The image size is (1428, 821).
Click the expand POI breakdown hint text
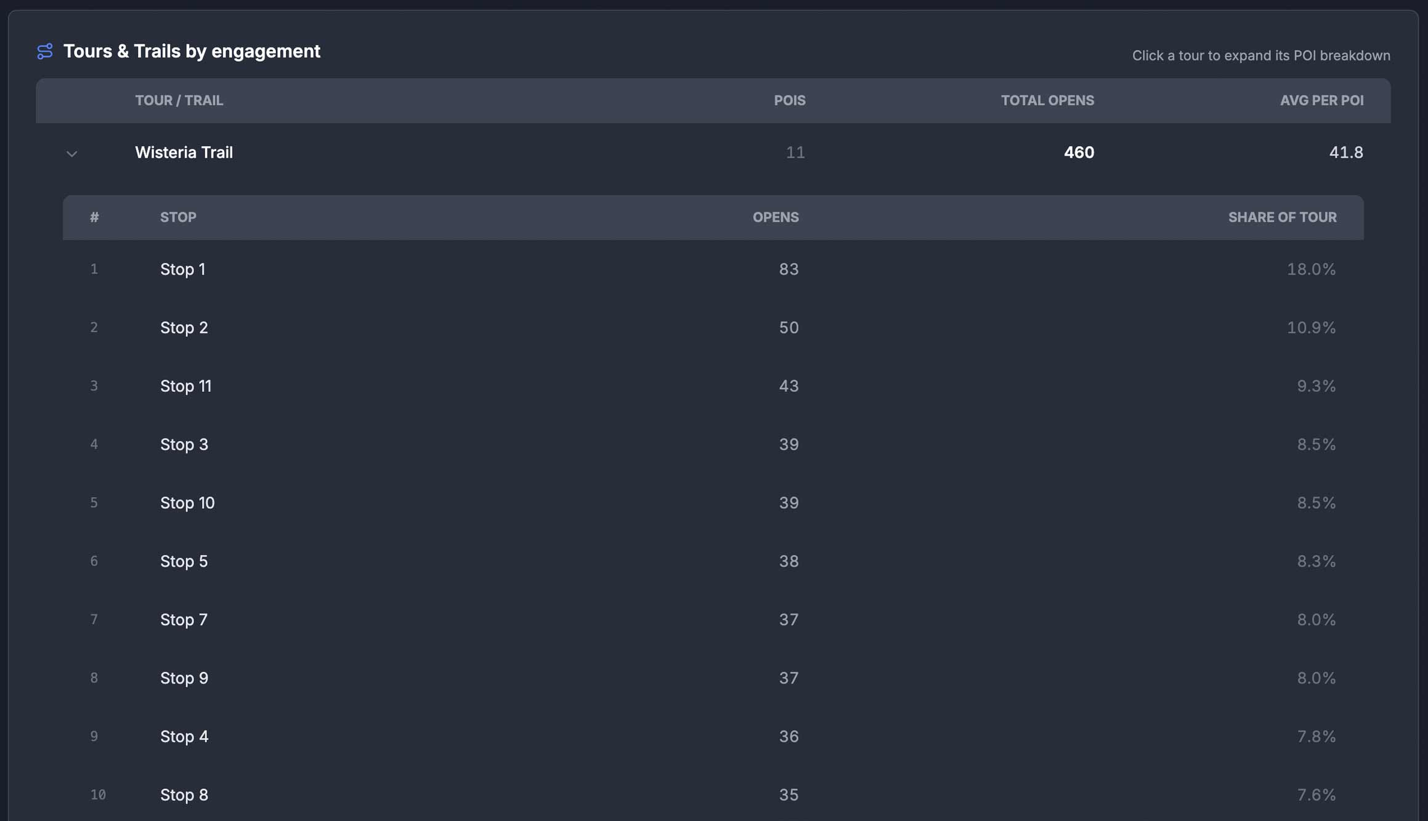pyautogui.click(x=1261, y=55)
